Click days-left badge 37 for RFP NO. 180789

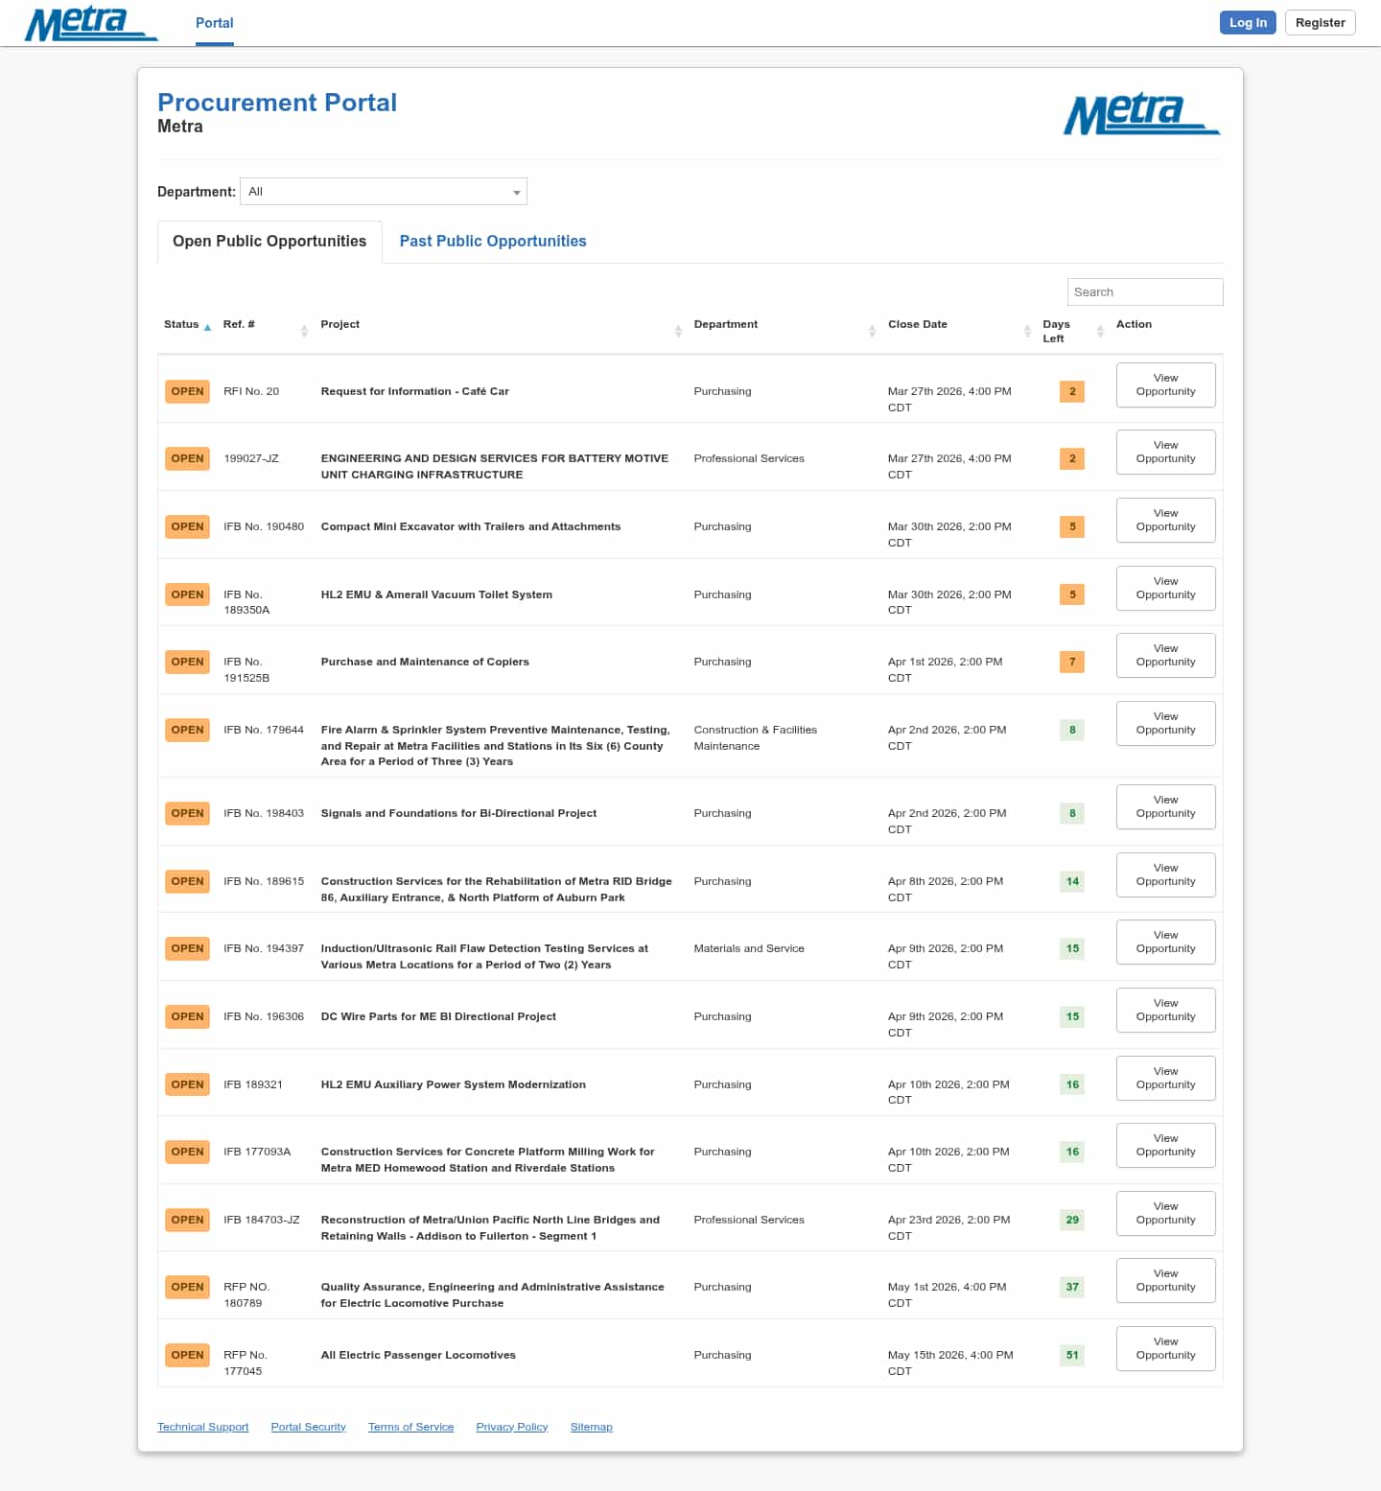1072,1287
